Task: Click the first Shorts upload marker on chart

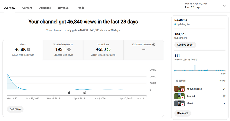Action: [69, 93]
